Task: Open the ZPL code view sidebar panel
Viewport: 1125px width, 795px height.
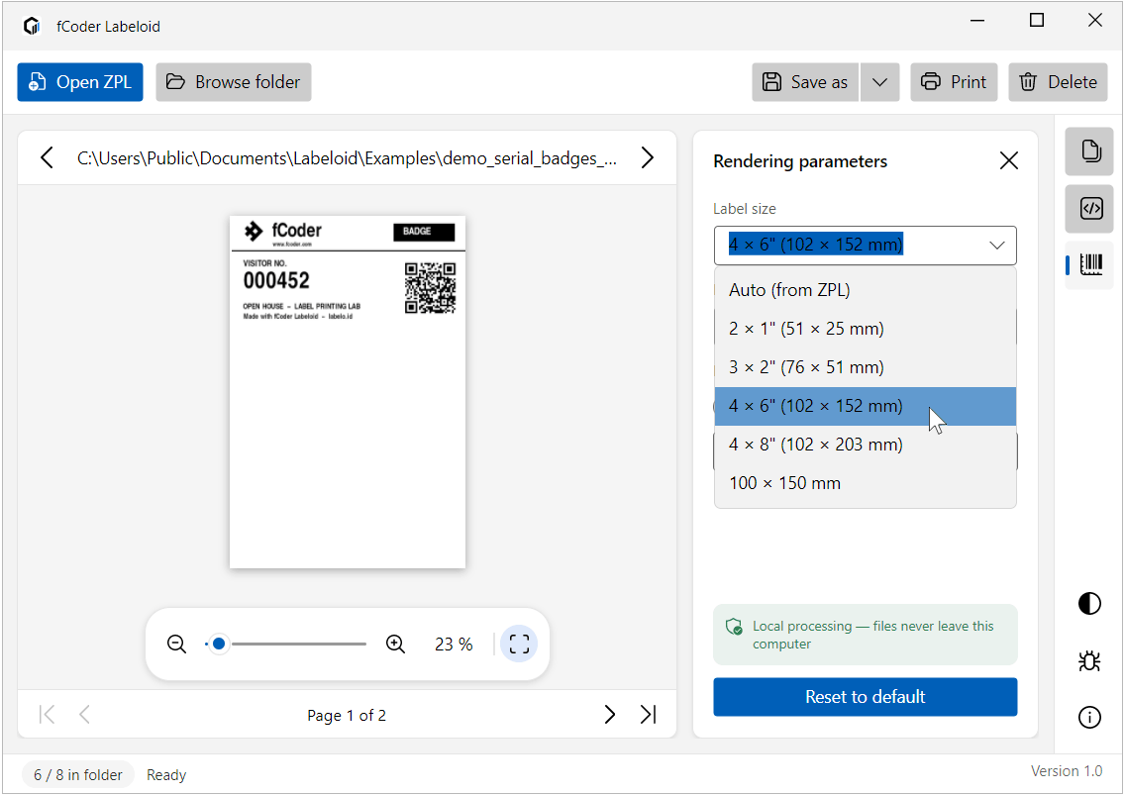Action: (x=1089, y=209)
